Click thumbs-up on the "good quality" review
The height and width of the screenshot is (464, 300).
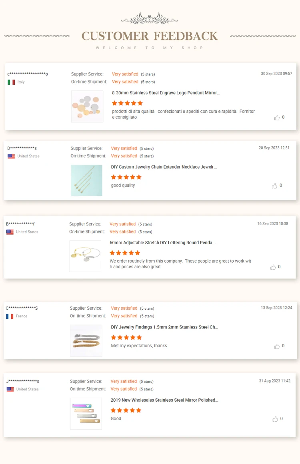(274, 186)
